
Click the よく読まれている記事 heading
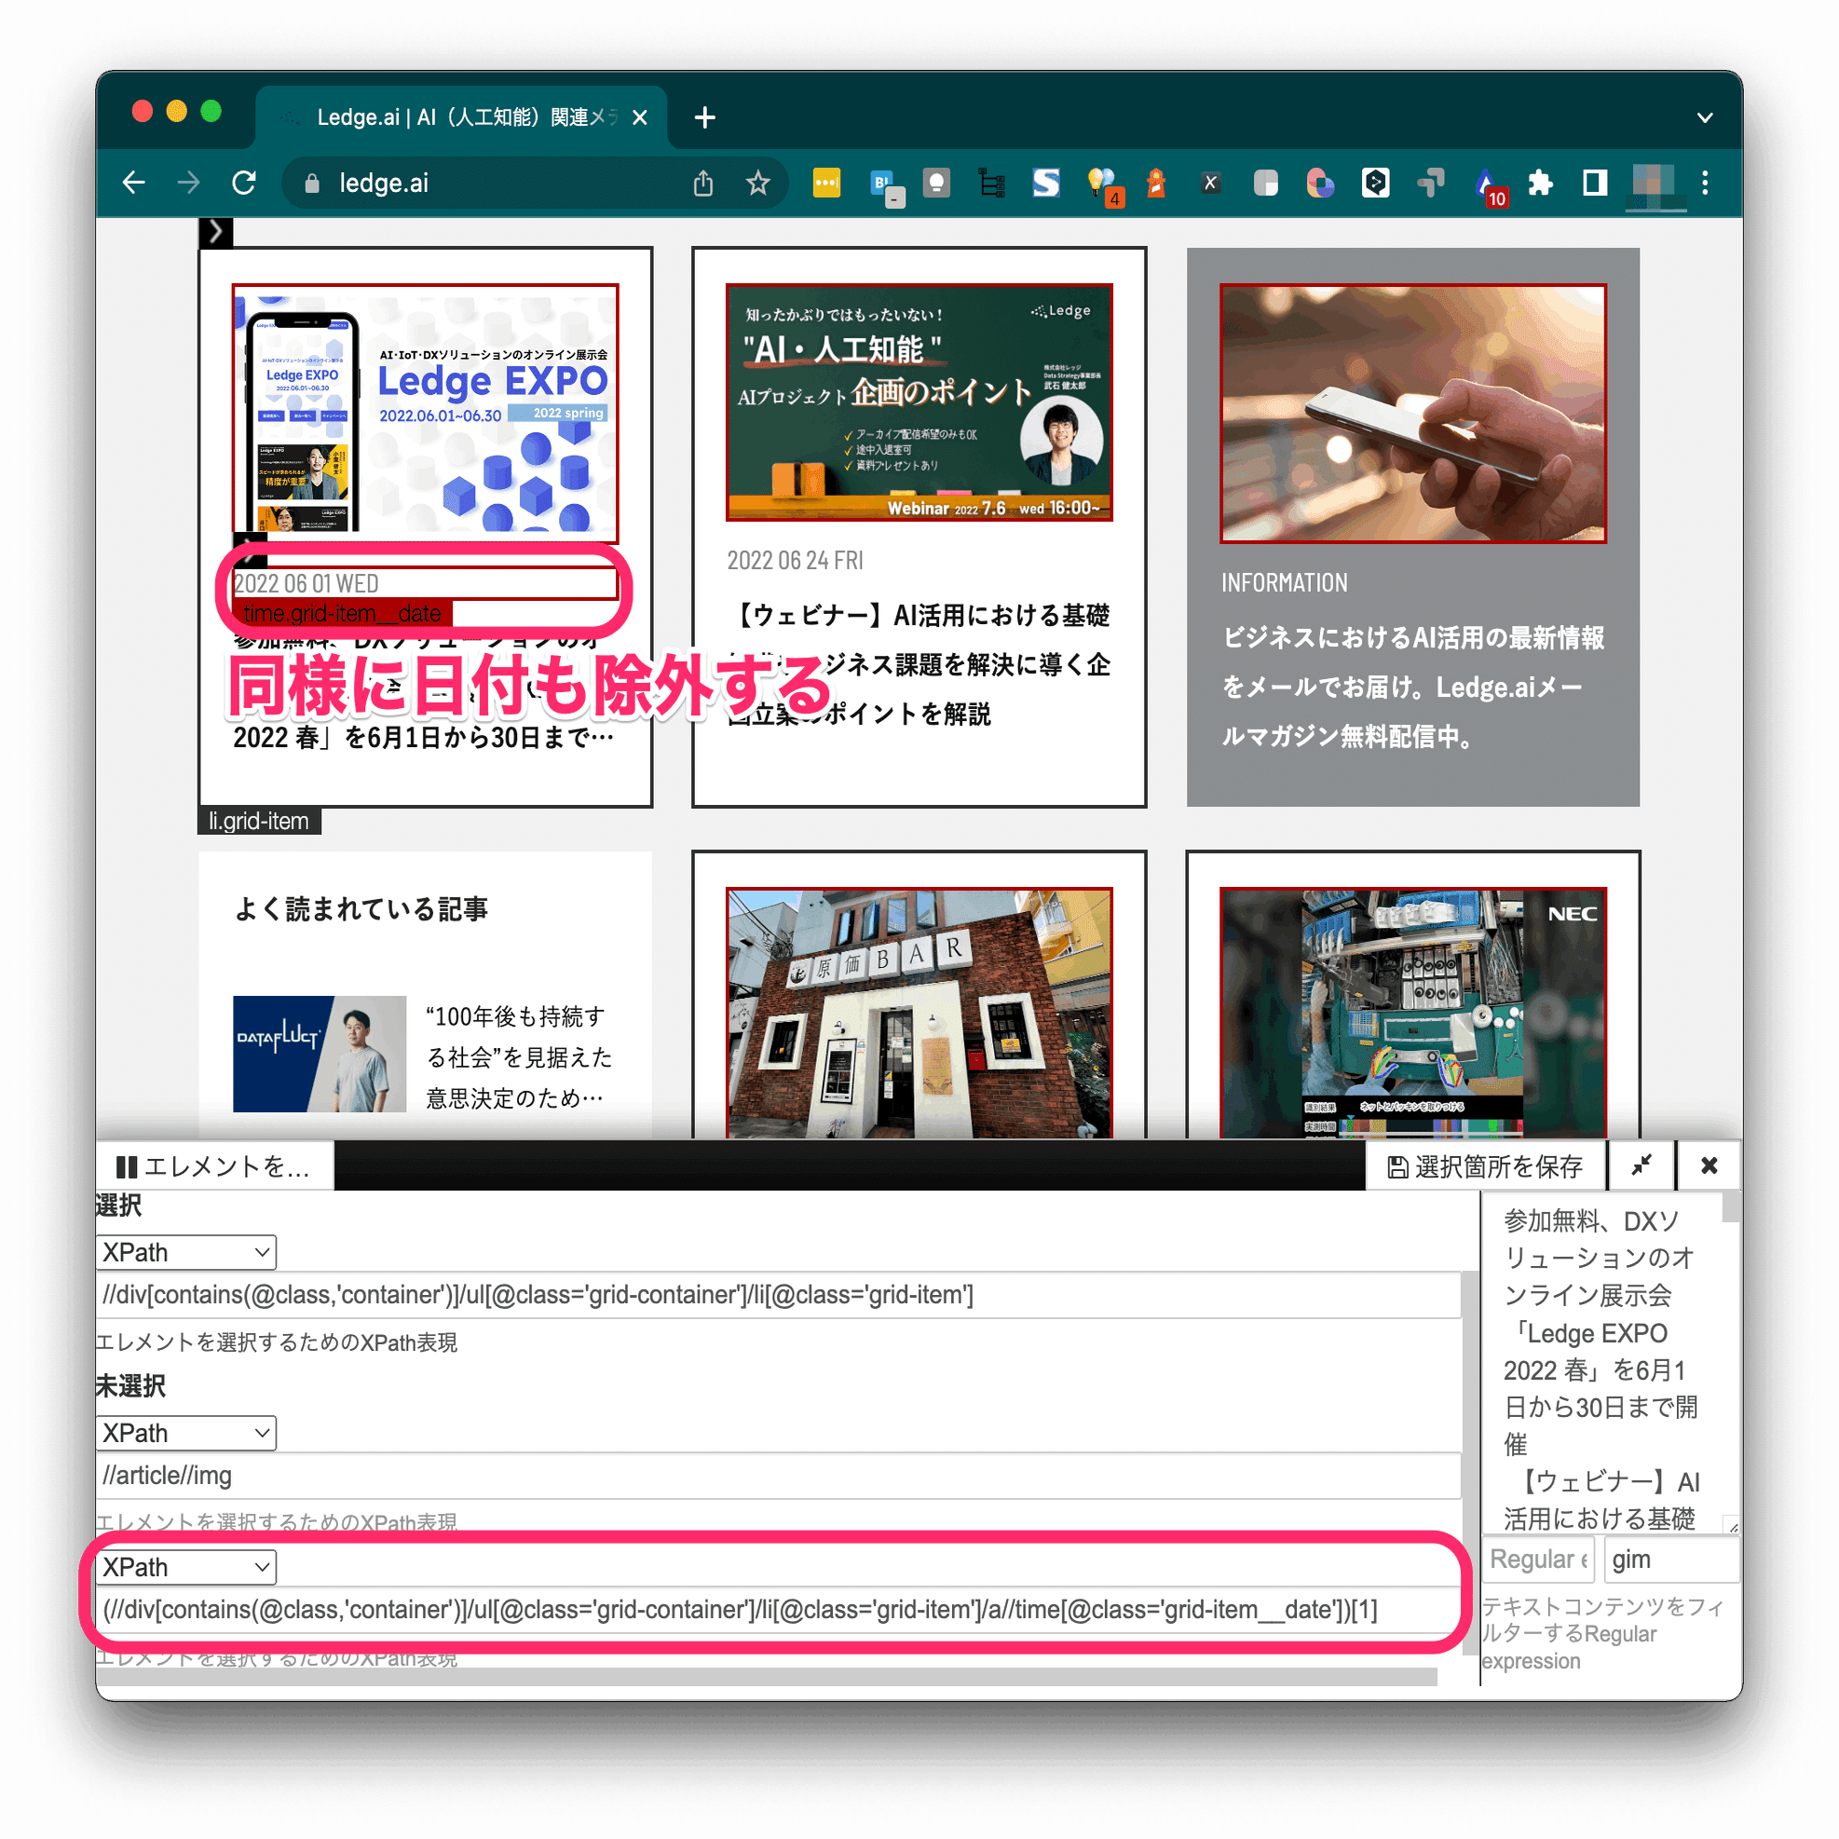pos(361,909)
